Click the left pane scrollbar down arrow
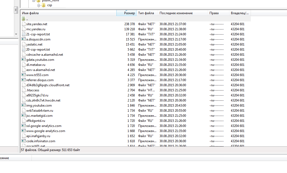The image size is (287, 173). (16, 34)
